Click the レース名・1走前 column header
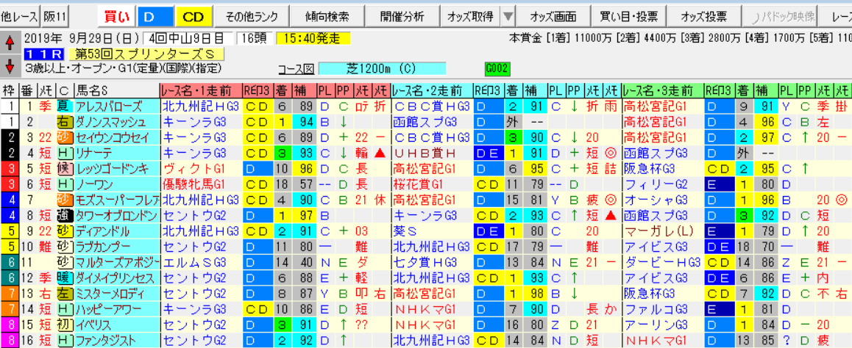 [201, 90]
